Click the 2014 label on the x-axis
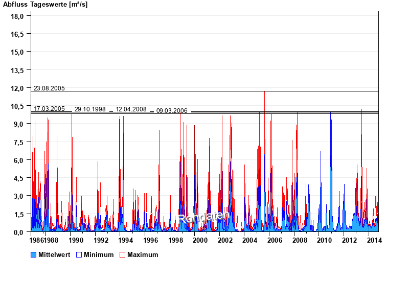The width and height of the screenshot is (409, 281). 374,240
